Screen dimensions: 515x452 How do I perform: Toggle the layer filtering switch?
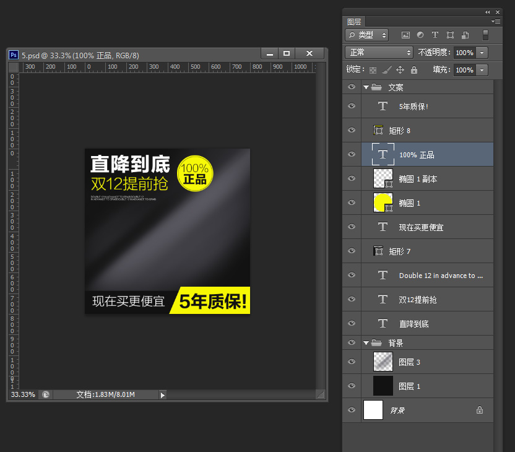click(485, 35)
